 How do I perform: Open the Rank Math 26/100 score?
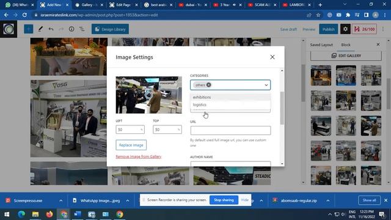coord(364,29)
